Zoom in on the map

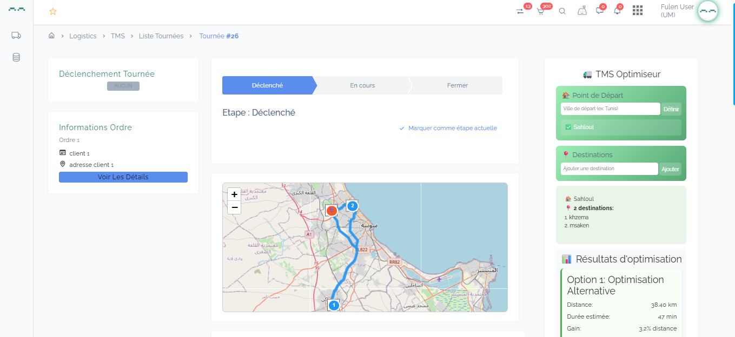click(234, 194)
